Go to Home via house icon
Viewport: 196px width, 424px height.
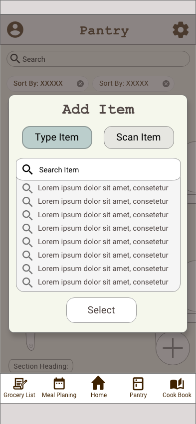pos(98,383)
